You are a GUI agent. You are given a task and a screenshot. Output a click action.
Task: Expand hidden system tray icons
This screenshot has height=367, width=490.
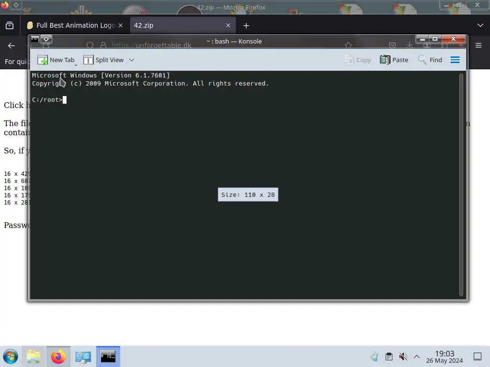click(417, 356)
